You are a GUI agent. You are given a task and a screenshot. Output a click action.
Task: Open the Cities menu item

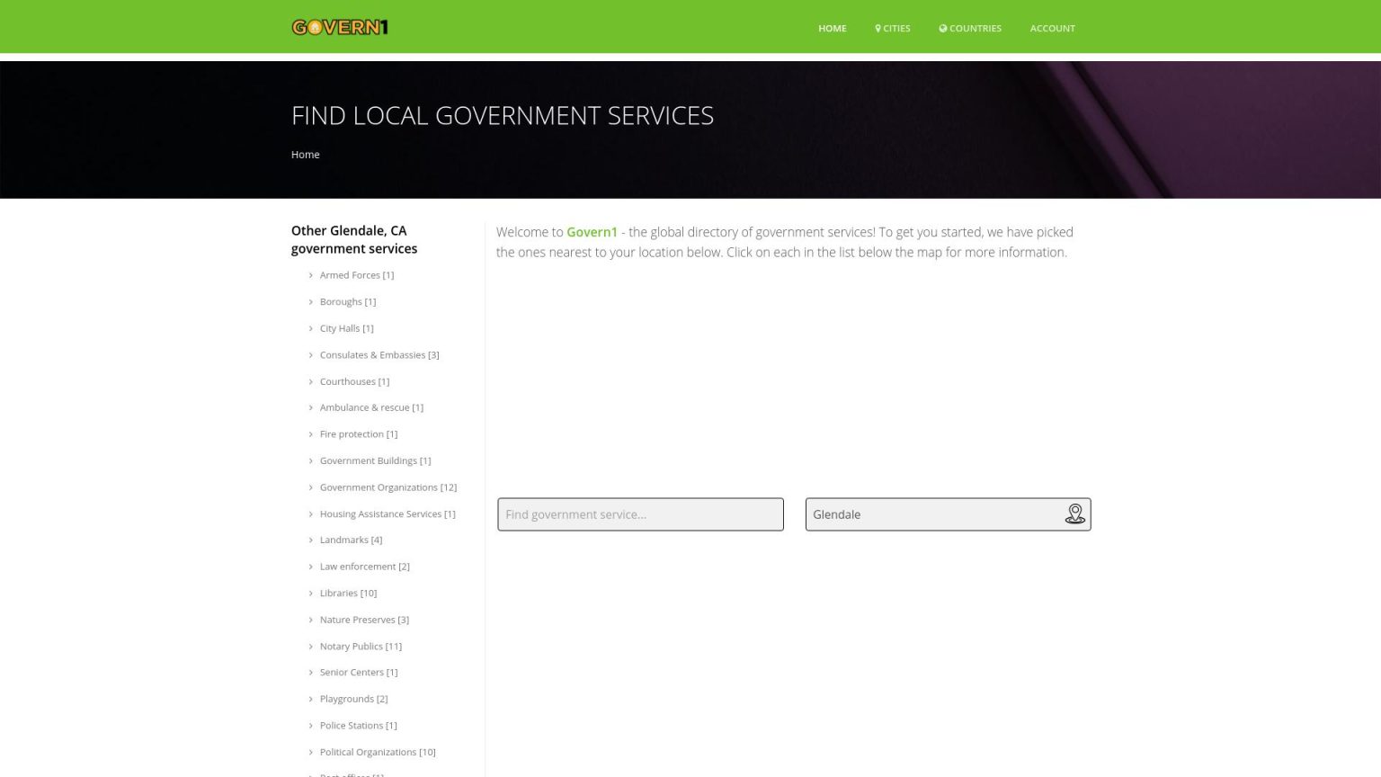click(x=892, y=29)
